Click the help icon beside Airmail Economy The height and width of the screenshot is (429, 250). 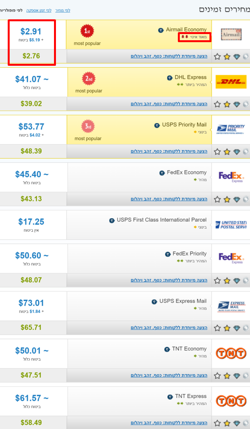161,30
